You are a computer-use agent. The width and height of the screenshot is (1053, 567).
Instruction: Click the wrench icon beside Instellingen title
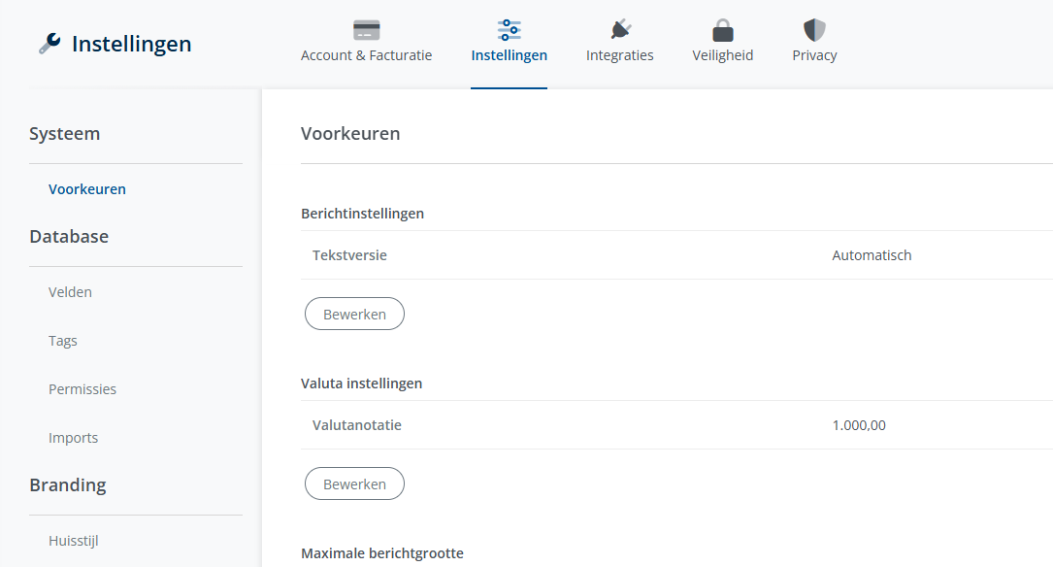[x=49, y=44]
